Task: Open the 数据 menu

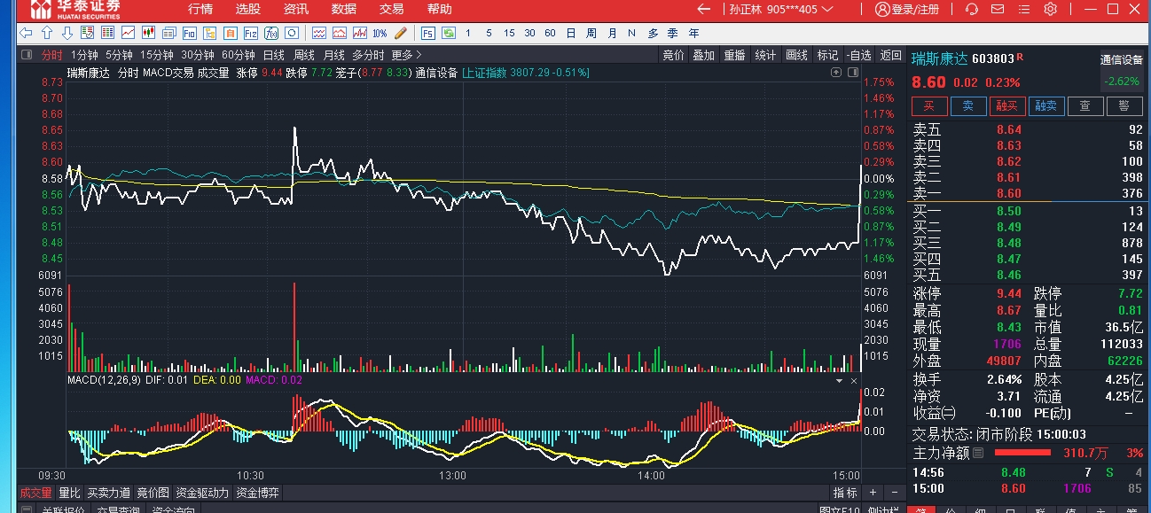Action: [344, 9]
